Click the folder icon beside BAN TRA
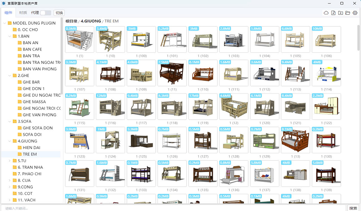The height and width of the screenshot is (211, 361). (20, 56)
